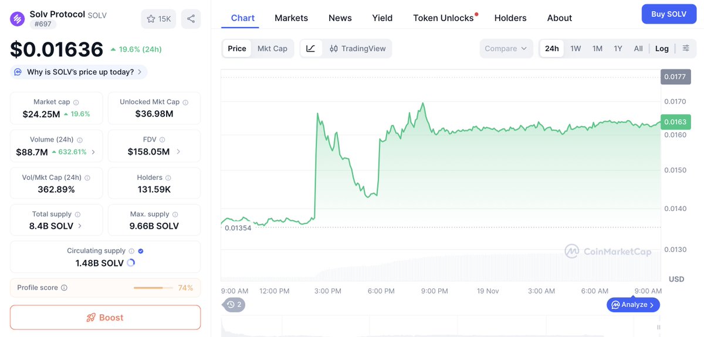Click the 0.01354 opening price label
The height and width of the screenshot is (337, 704).
coord(238,228)
